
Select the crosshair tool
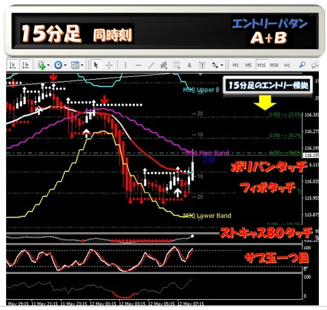(109, 65)
